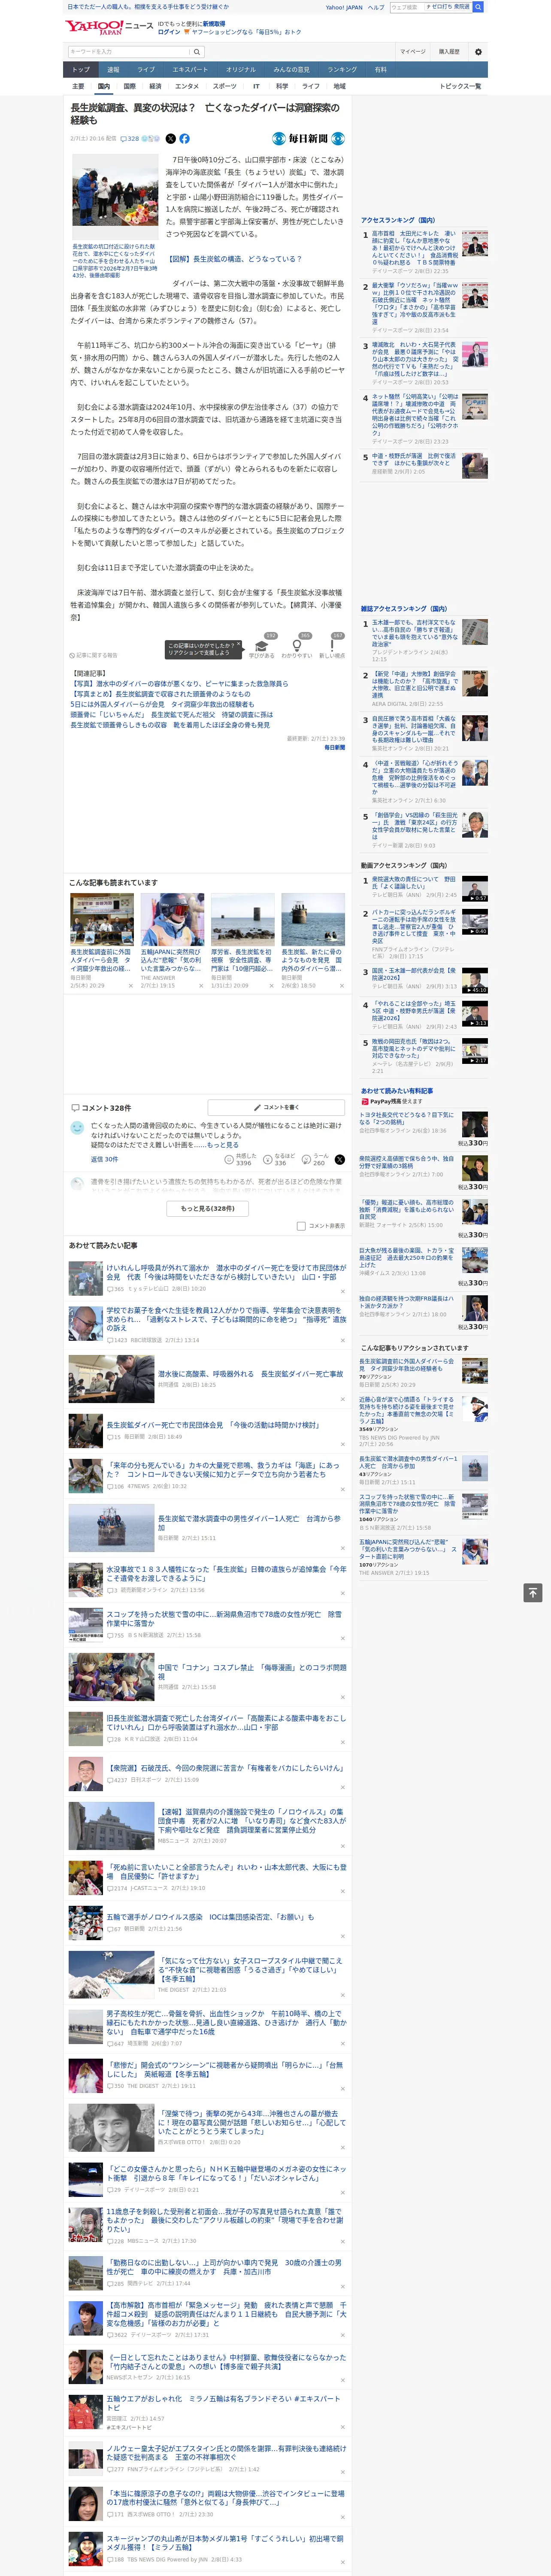Dismiss the 五輪JAPANに recommended card
The width and height of the screenshot is (551, 2576).
[x=201, y=986]
